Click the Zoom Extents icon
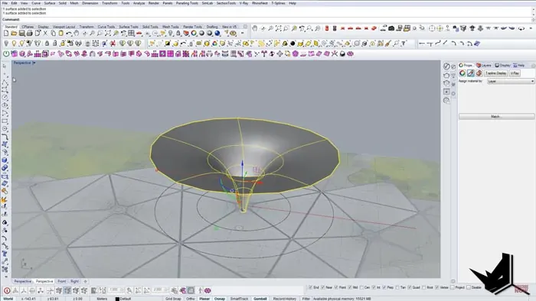The width and height of the screenshot is (536, 301). click(x=108, y=34)
